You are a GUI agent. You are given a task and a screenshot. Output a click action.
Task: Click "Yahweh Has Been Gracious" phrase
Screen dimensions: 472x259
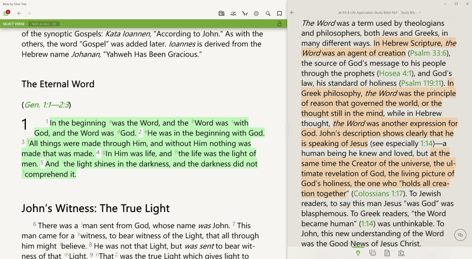152,54
